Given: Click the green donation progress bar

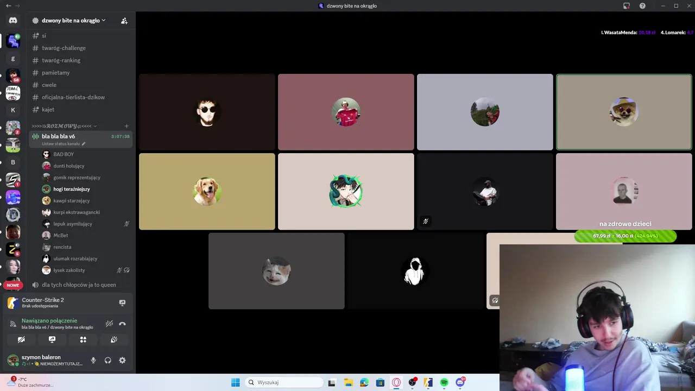Looking at the screenshot, I should pos(625,236).
